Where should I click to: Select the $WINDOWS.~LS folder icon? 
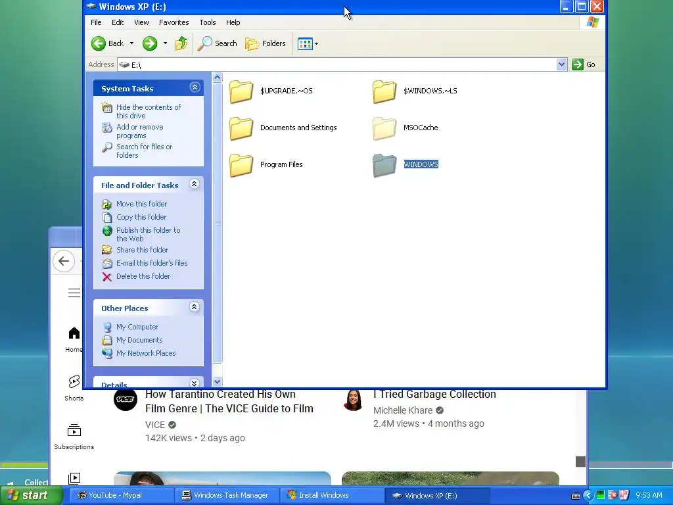tap(384, 91)
